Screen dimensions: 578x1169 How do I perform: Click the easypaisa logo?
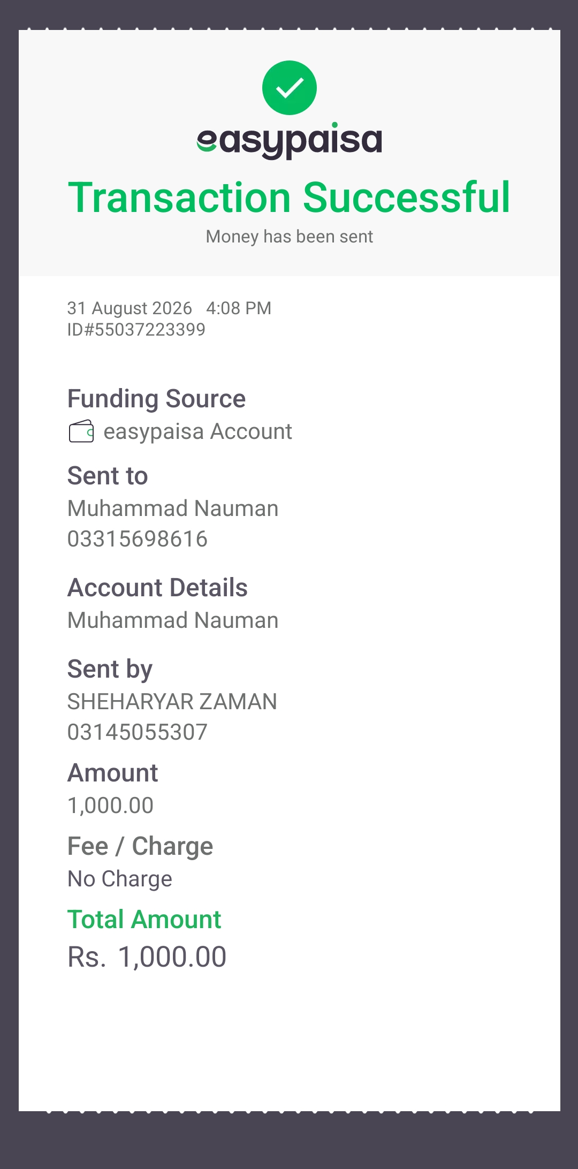[290, 141]
